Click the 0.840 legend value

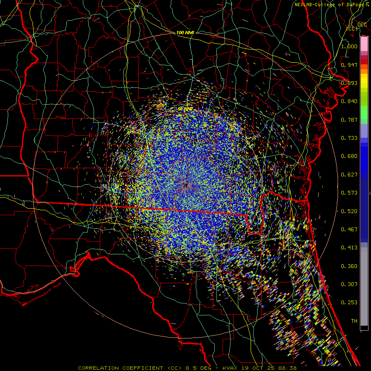click(349, 101)
